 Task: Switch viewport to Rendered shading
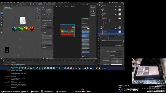click(x=42, y=4)
